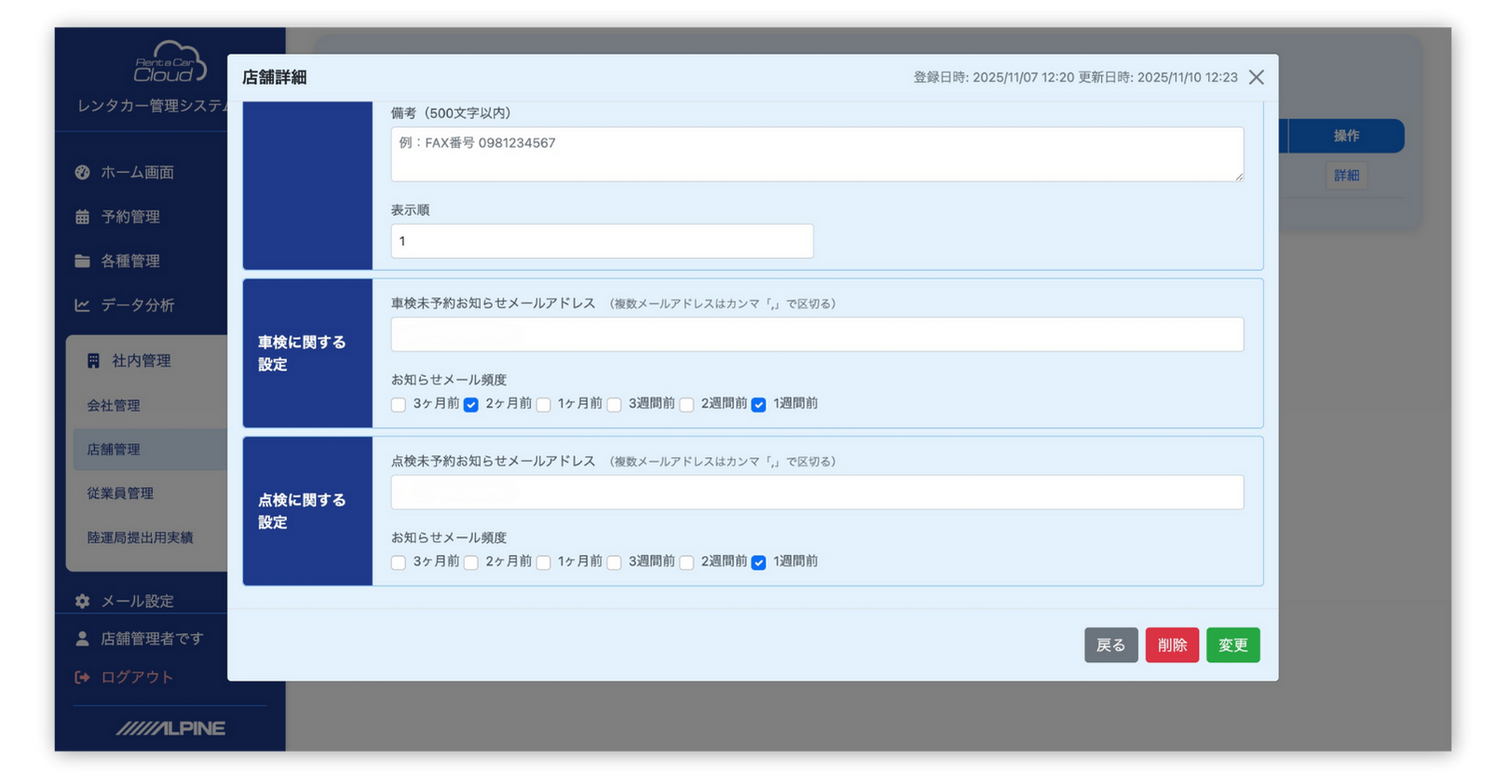Click the 表示順 input field
This screenshot has width=1509, height=783.
[x=602, y=241]
